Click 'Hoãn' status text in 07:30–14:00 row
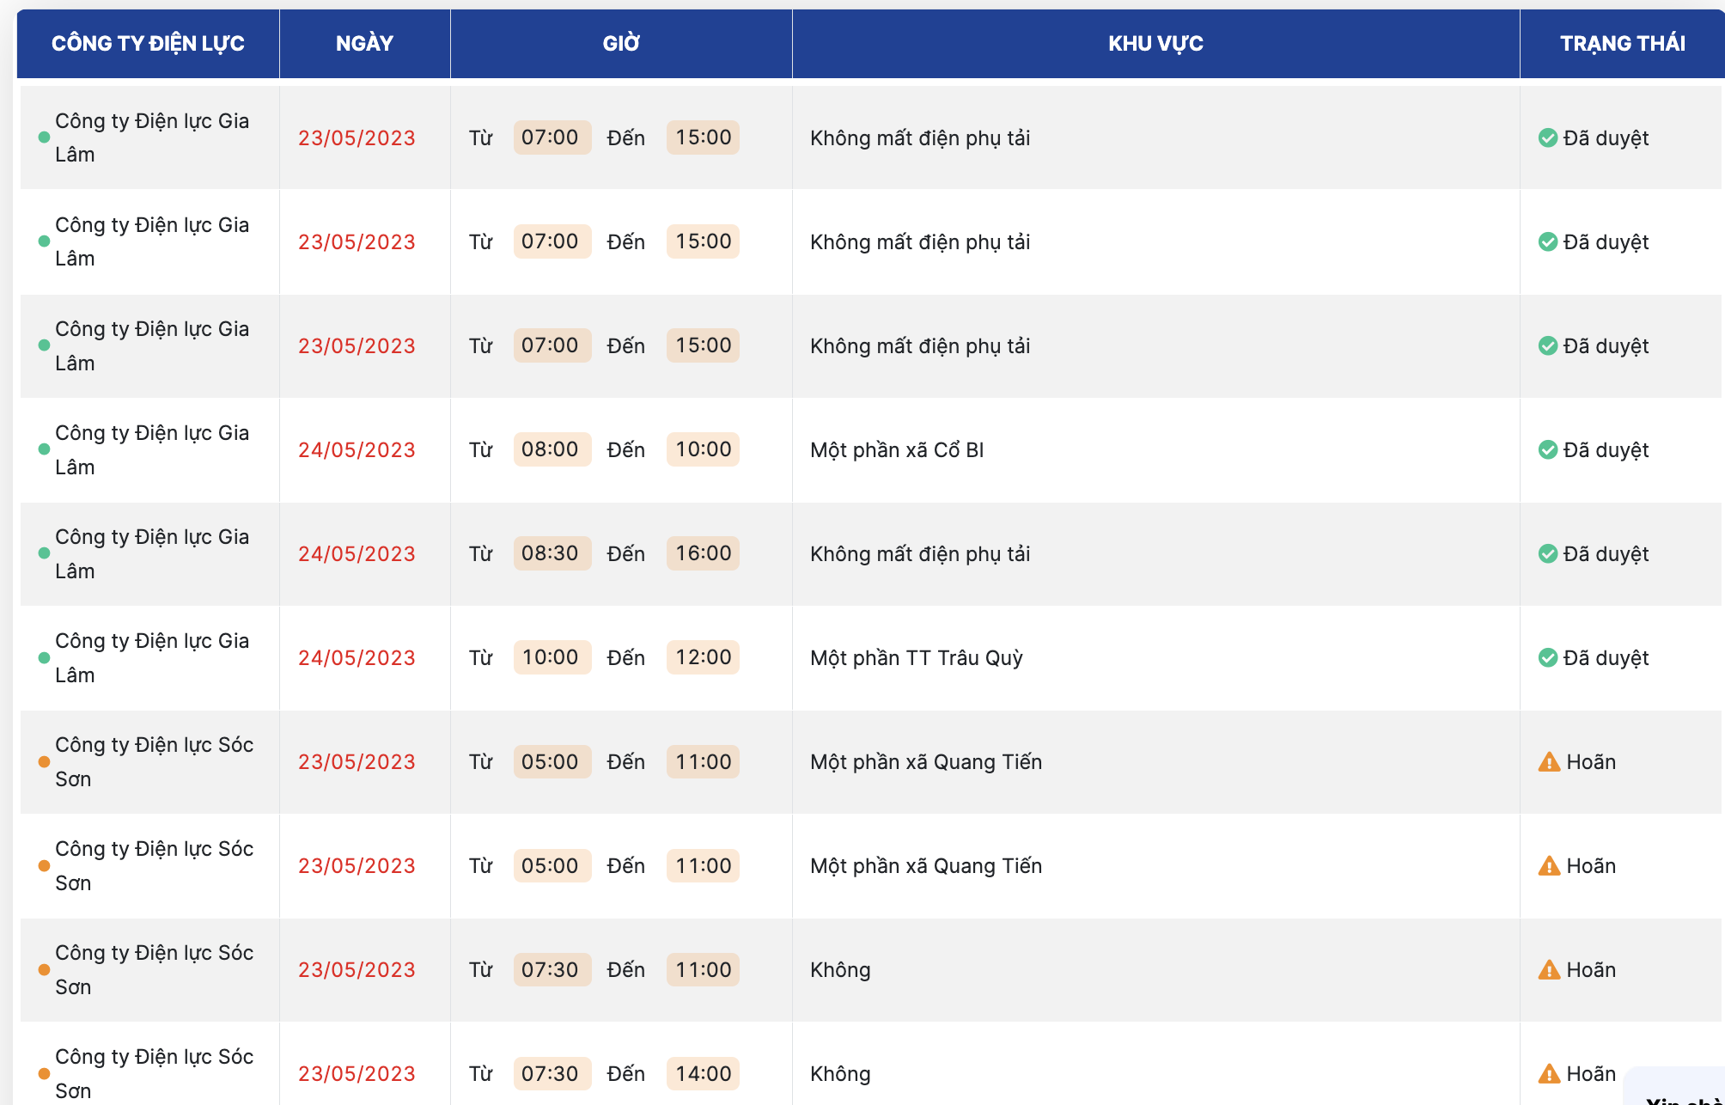Viewport: 1725px width, 1105px height. (x=1591, y=1074)
